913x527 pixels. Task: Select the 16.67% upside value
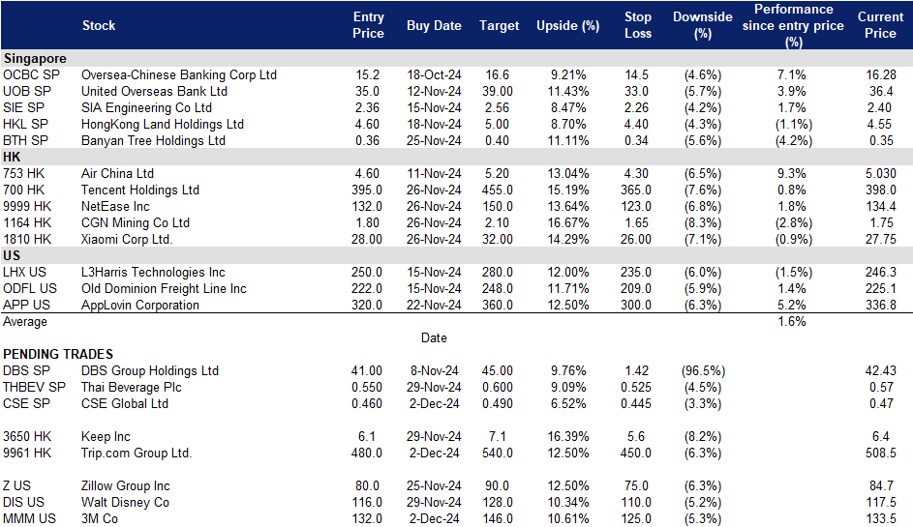coord(567,222)
